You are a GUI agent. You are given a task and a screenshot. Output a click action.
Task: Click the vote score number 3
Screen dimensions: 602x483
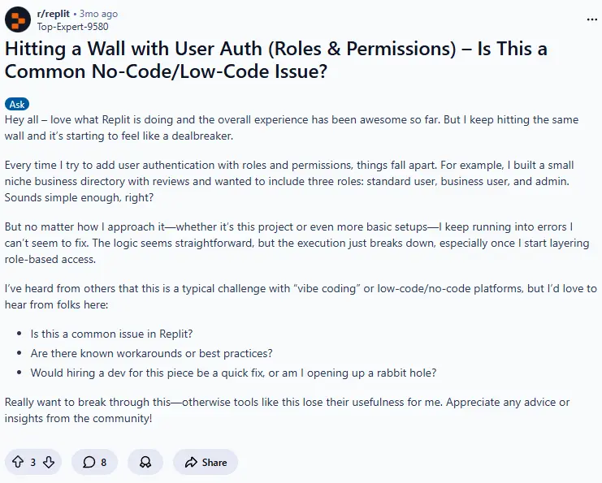pyautogui.click(x=33, y=462)
